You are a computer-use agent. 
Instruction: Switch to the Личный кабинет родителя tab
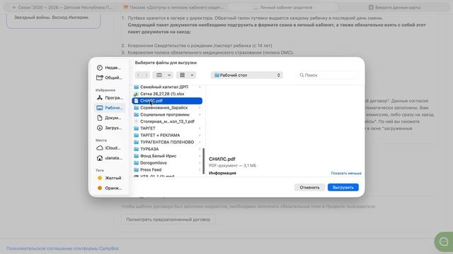283,8
